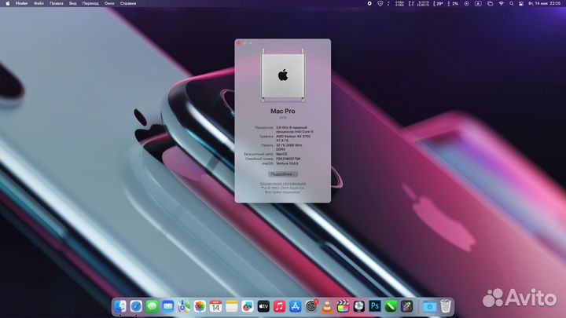Open the Freeform app in the Dock

[x=248, y=306]
